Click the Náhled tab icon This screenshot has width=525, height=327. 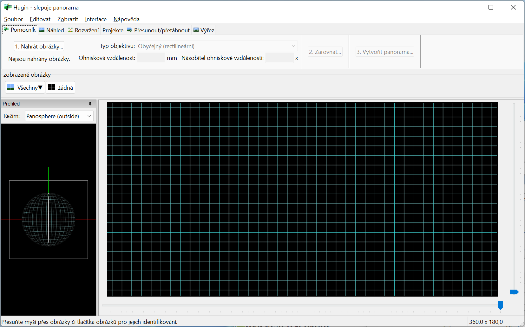(x=42, y=30)
